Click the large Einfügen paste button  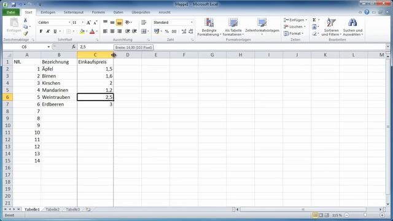[14, 26]
